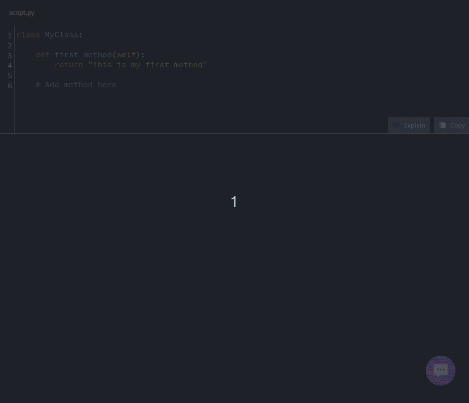Click line number 4 in gutter

click(9, 66)
